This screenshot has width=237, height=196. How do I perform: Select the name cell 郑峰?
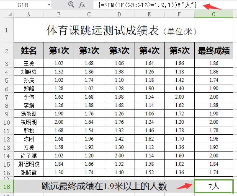29,89
